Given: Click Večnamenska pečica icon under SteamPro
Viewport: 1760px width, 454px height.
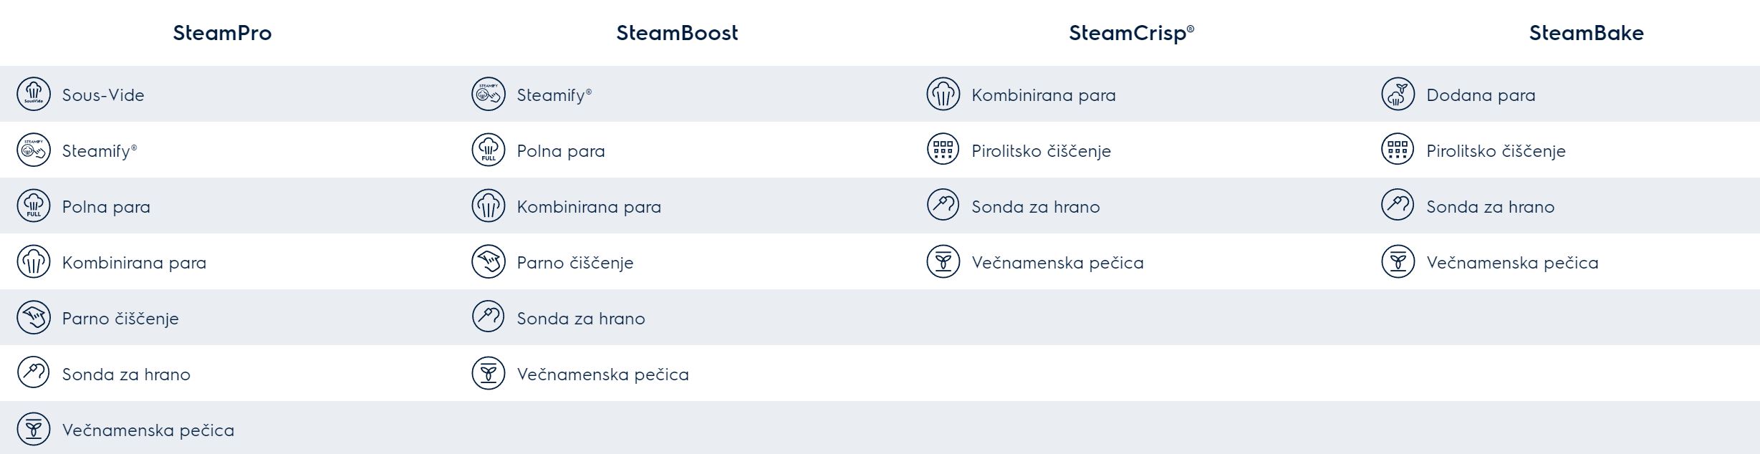Looking at the screenshot, I should (34, 430).
